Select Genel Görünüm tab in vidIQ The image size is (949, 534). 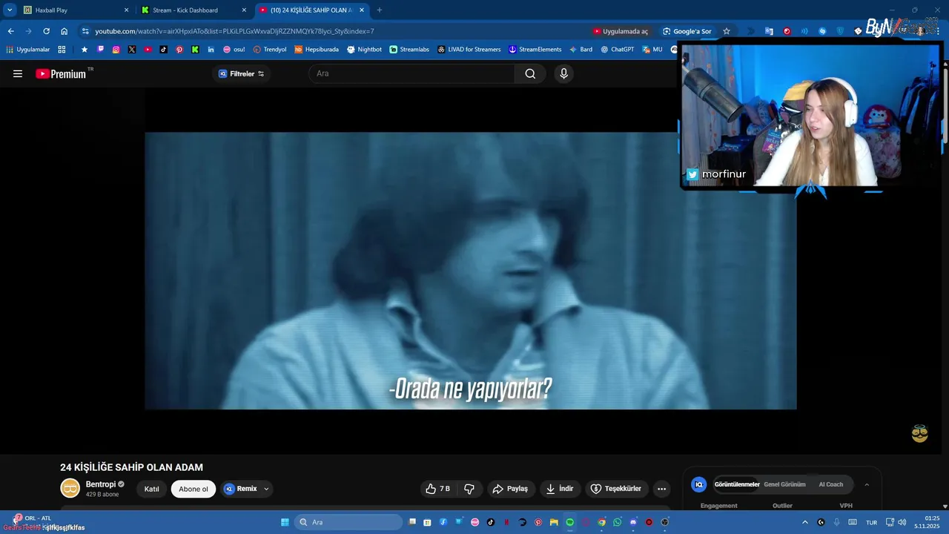[x=784, y=484]
